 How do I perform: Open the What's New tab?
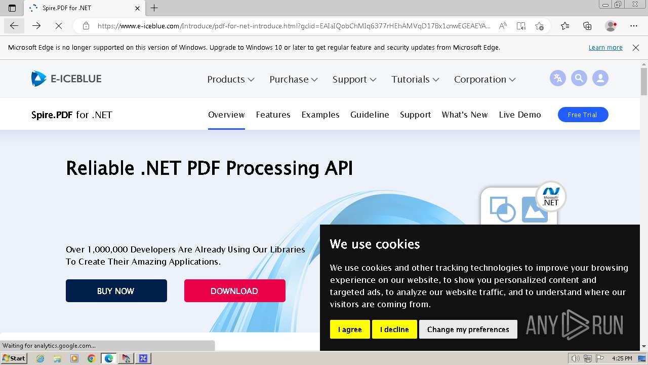click(465, 115)
